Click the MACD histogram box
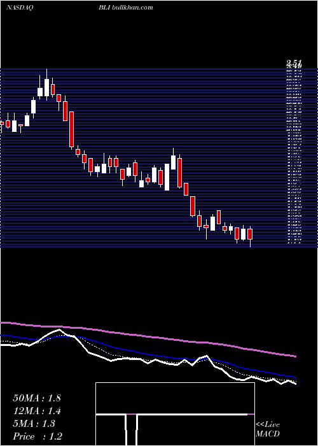 pos(175,414)
